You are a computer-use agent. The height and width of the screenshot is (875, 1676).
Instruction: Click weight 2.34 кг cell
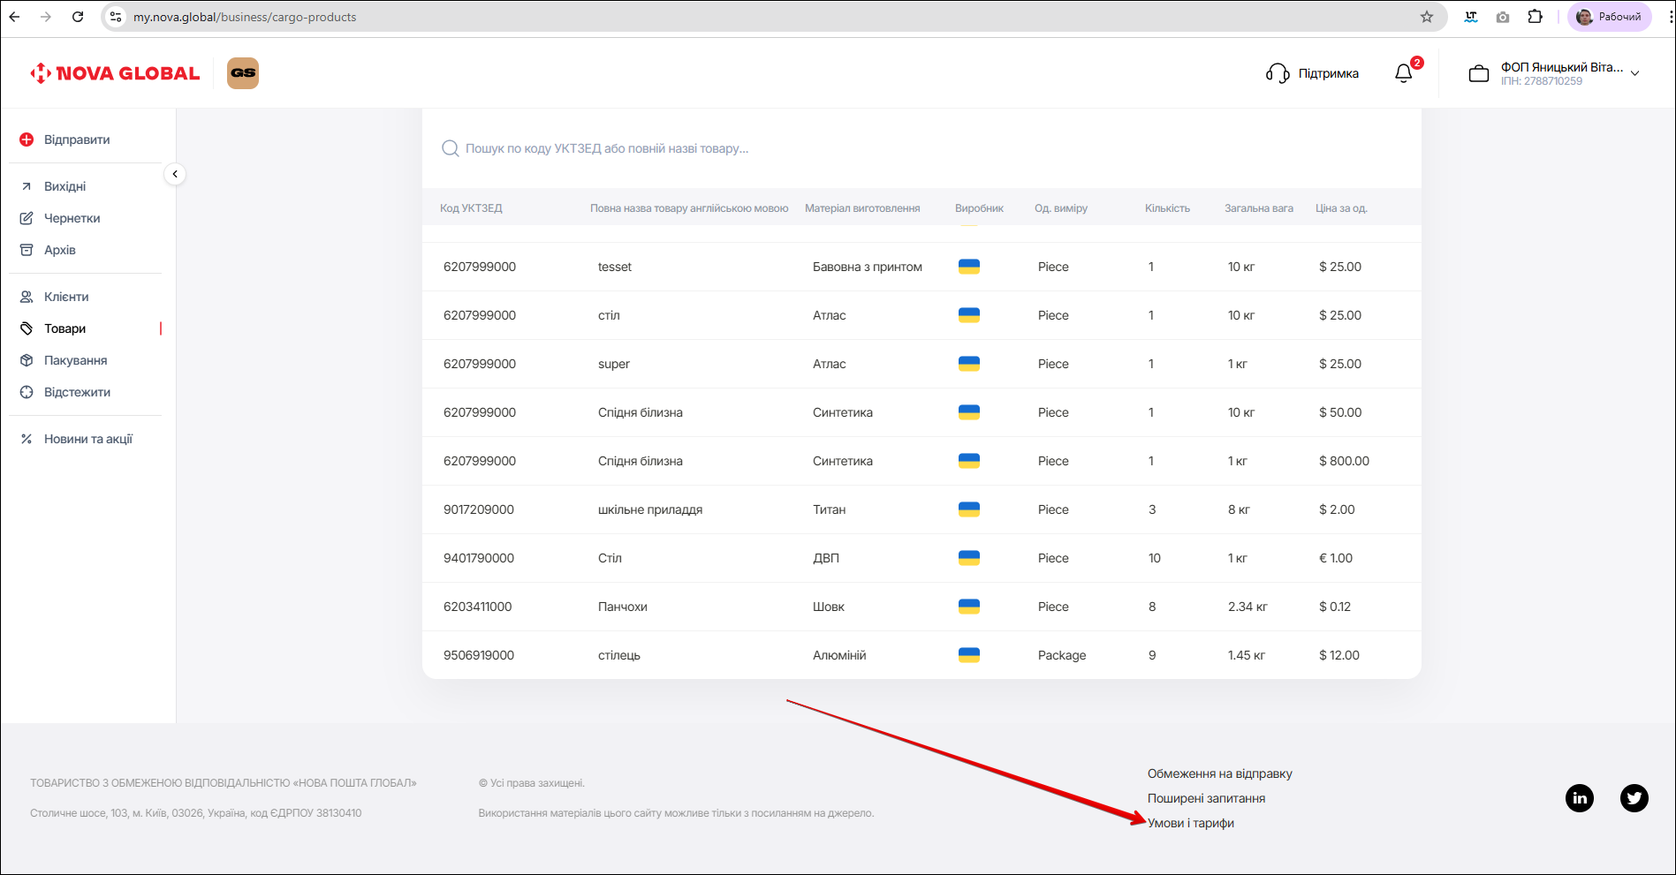coord(1248,607)
